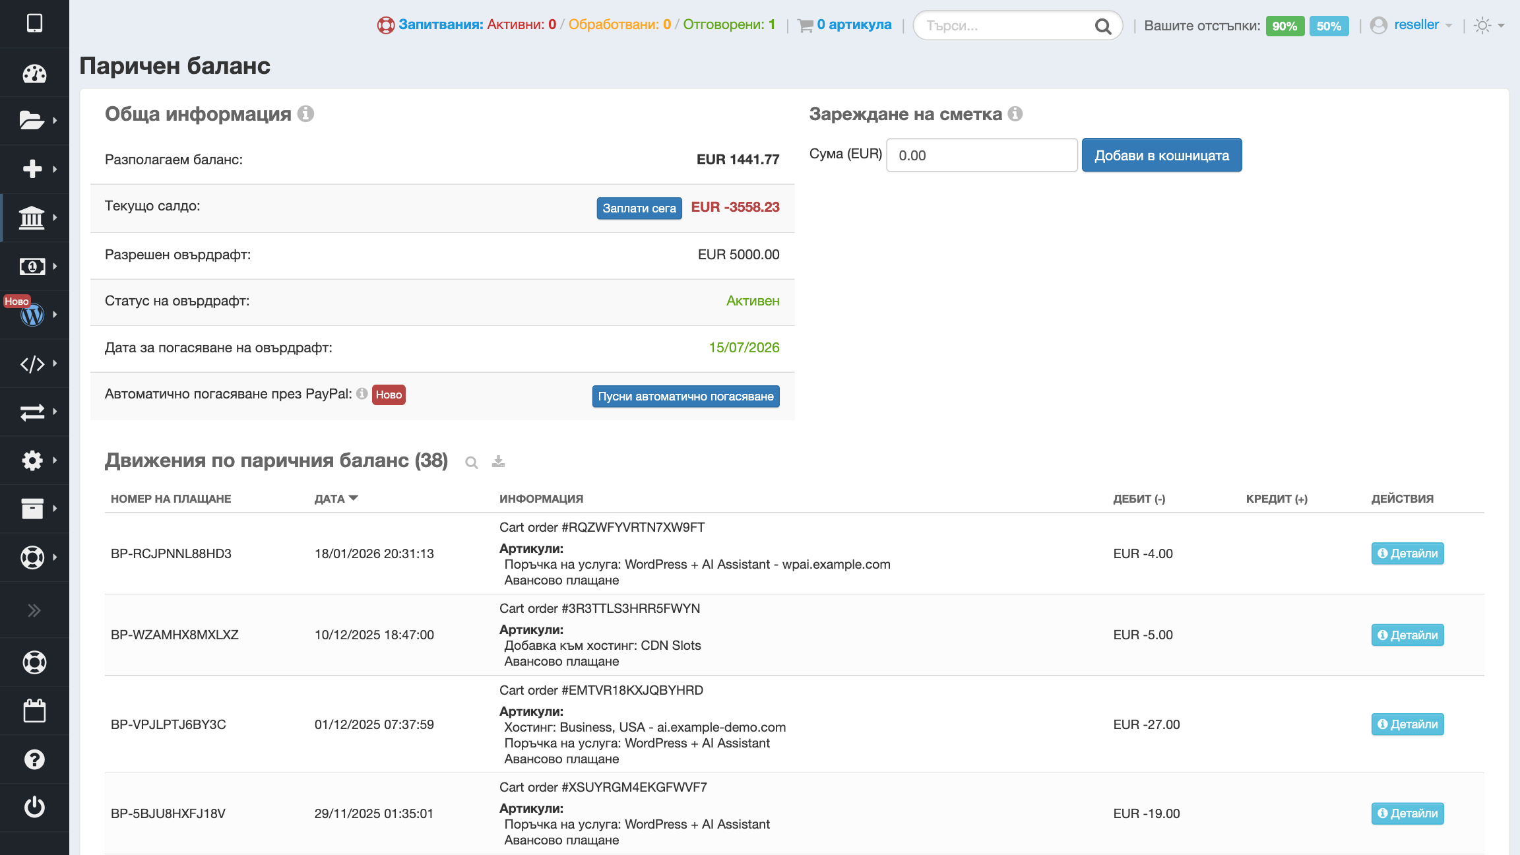Viewport: 1520px width, 855px height.
Task: Download balance movements export icon
Action: click(x=498, y=461)
